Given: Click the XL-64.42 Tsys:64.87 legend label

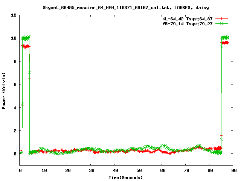Looking at the screenshot, I should point(188,19).
